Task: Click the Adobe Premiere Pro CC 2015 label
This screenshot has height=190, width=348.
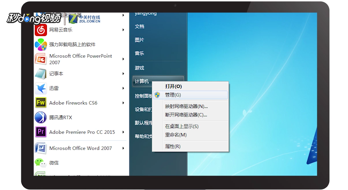Action: click(82, 132)
